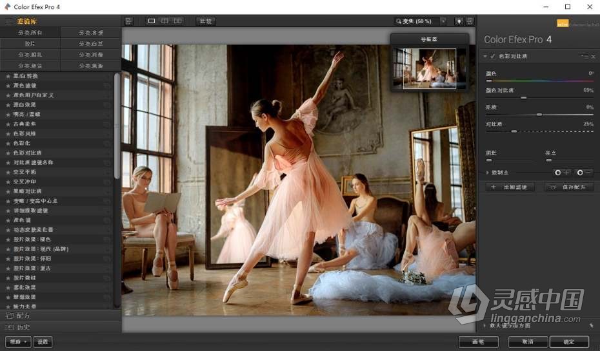600x351 pixels.
Task: Favorite the 双色滤镜 filter star
Action: click(8, 86)
